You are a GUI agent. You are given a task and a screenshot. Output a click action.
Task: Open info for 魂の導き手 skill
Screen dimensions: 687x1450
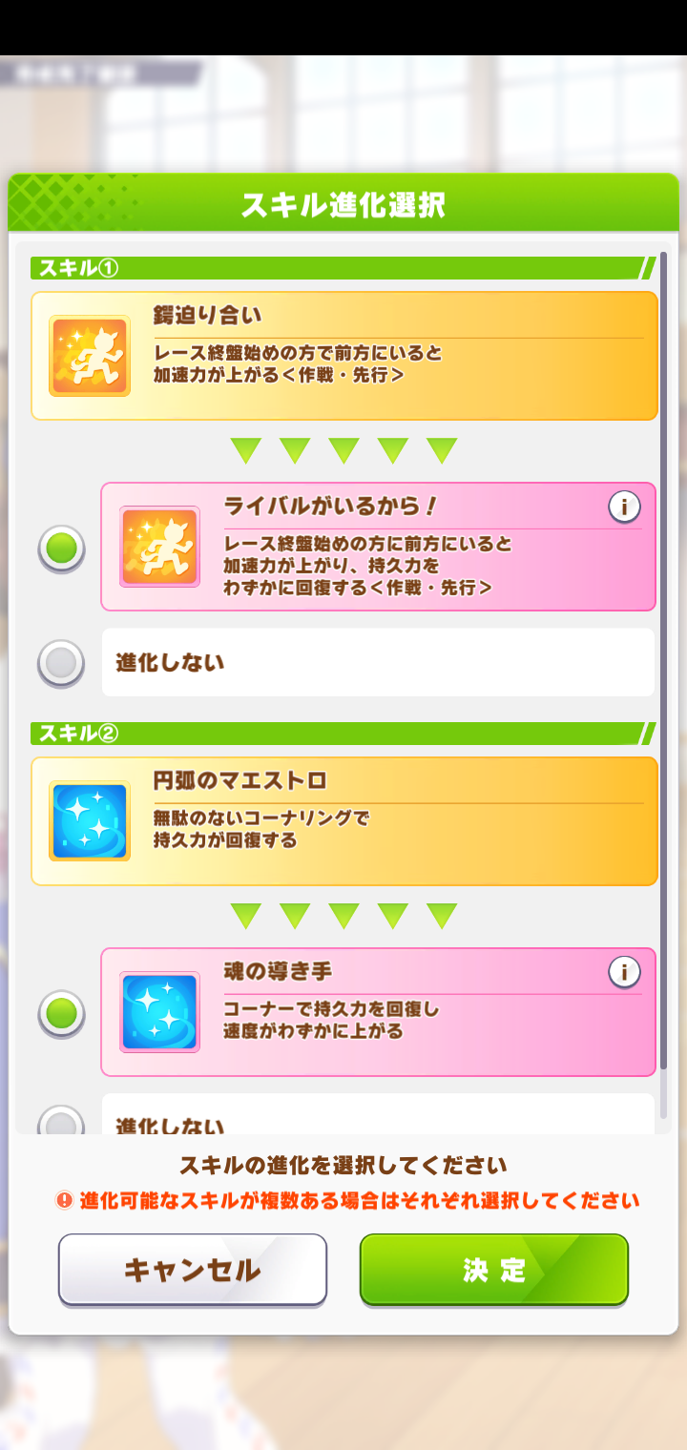624,972
